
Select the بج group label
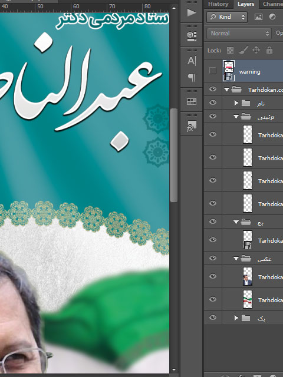261,223
